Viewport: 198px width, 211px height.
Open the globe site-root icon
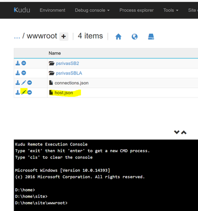(x=135, y=37)
